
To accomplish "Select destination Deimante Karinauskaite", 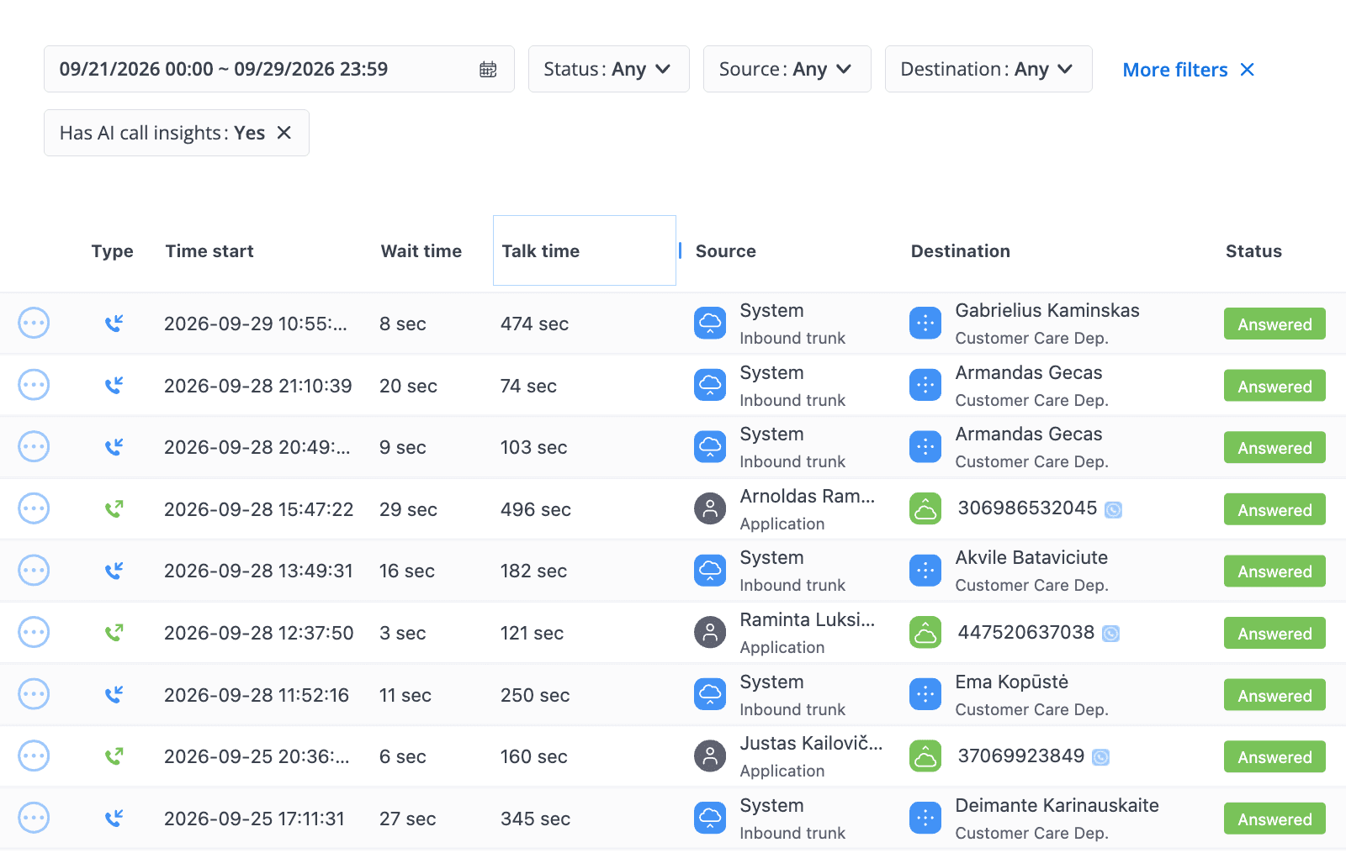I will [x=1057, y=805].
